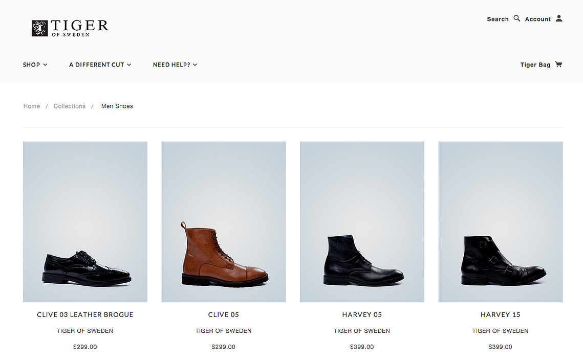The height and width of the screenshot is (363, 583).
Task: Expand the A DIFFERENT CUT menu
Action: click(x=100, y=64)
